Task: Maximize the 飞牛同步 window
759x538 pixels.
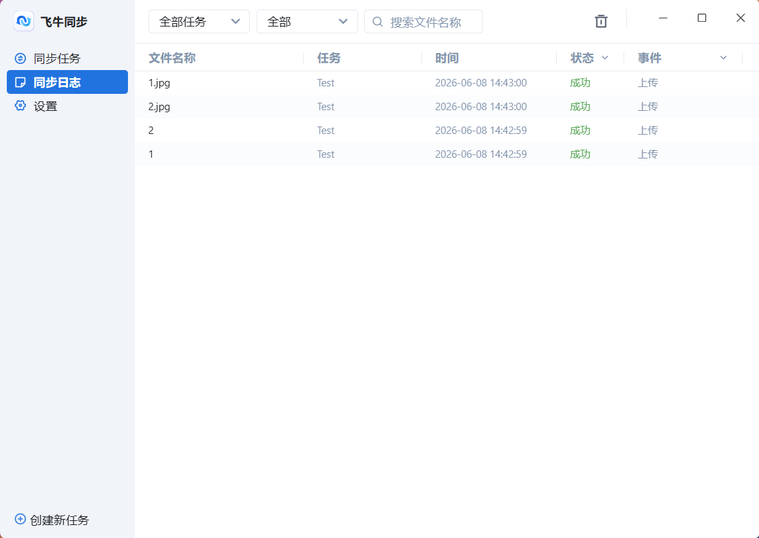Action: 702,18
